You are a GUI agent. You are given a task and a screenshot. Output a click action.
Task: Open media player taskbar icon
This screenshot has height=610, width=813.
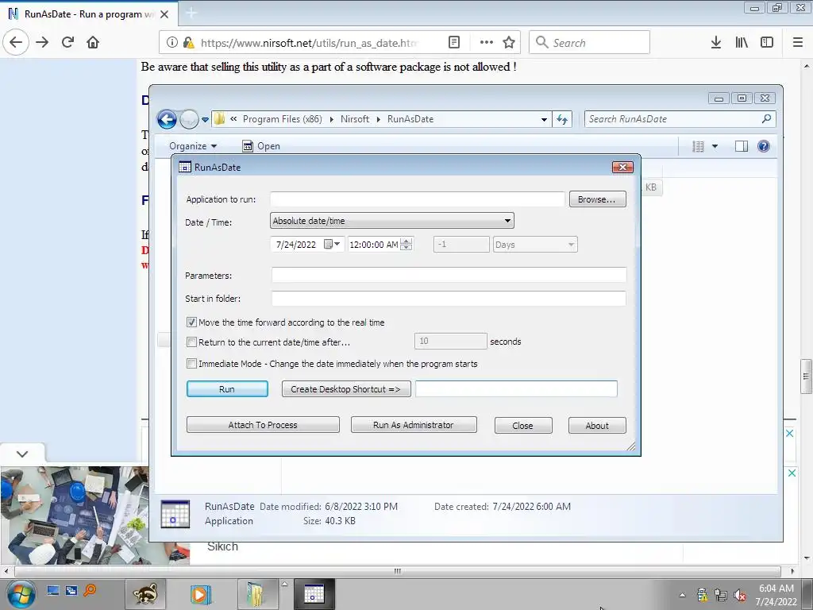[201, 594]
